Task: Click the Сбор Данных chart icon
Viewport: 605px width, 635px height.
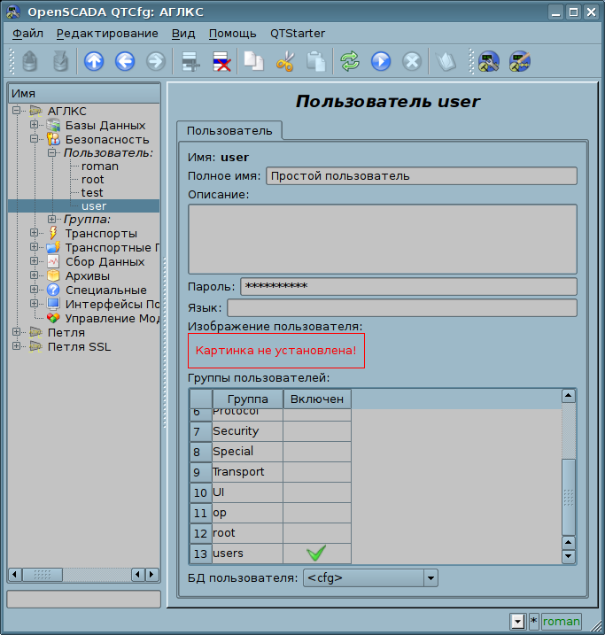Action: [x=53, y=261]
